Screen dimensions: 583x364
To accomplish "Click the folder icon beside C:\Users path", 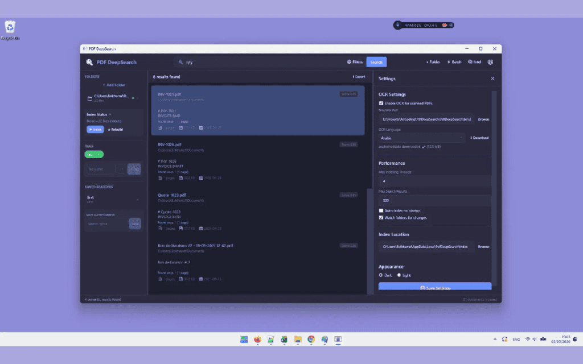I will coord(89,98).
